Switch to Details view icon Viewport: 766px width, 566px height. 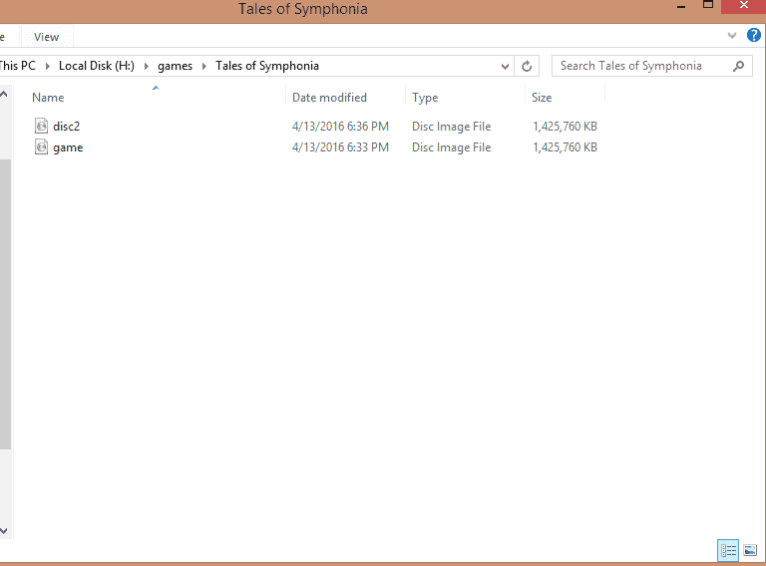point(728,551)
